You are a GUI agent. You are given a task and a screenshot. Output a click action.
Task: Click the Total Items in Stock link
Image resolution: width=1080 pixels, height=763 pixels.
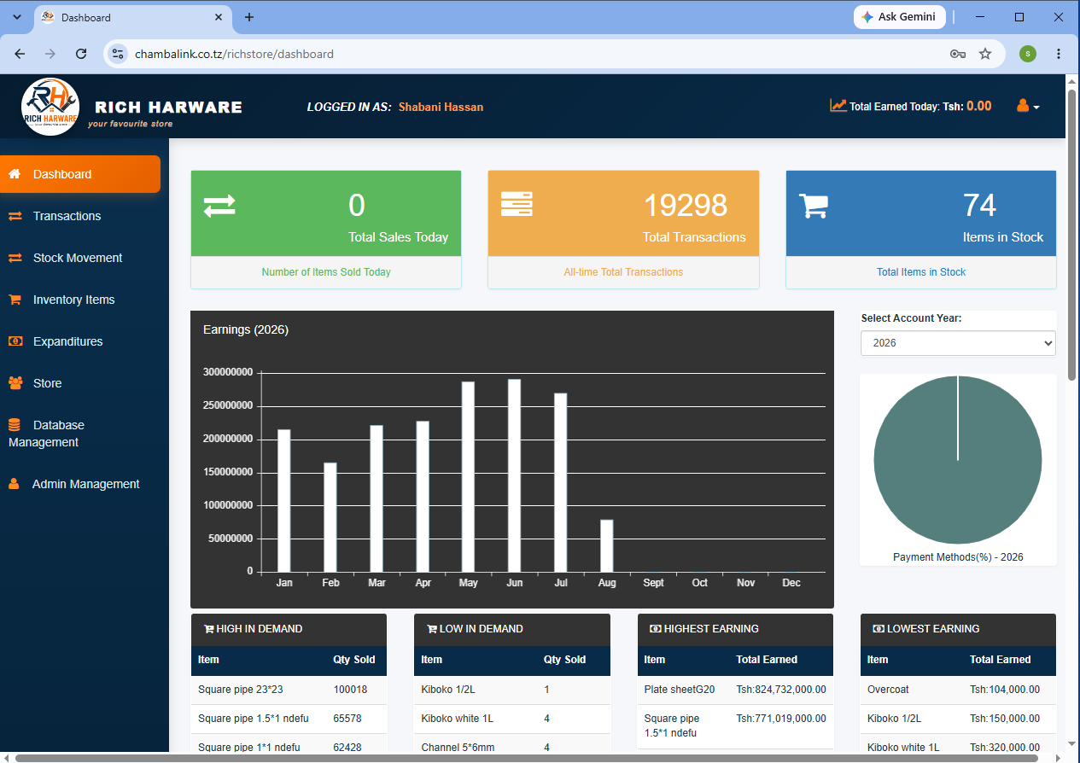(x=921, y=272)
